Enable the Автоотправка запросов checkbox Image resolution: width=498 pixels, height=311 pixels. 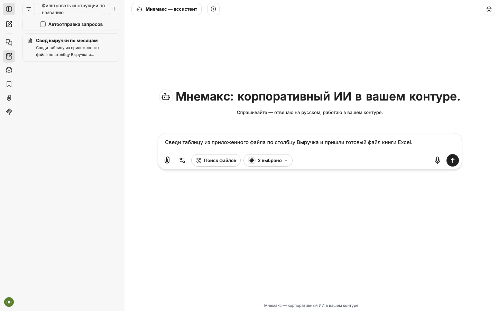(43, 24)
